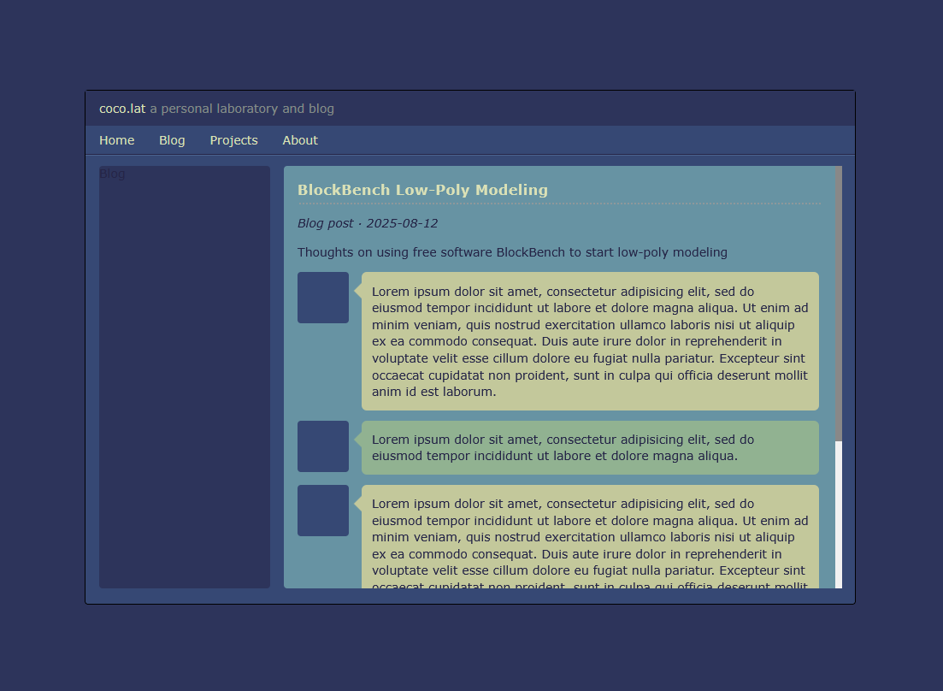
Task: Click 'Thoughts on using free software BlockBench' summary
Action: 512,252
